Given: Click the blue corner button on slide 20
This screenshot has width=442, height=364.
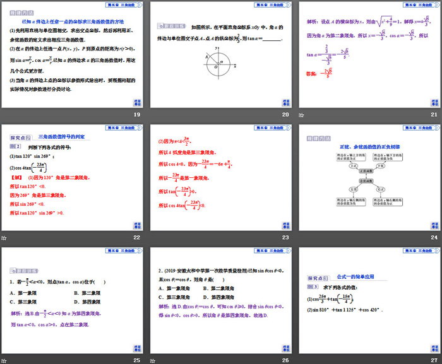Looking at the screenshot, I should pos(285,102).
